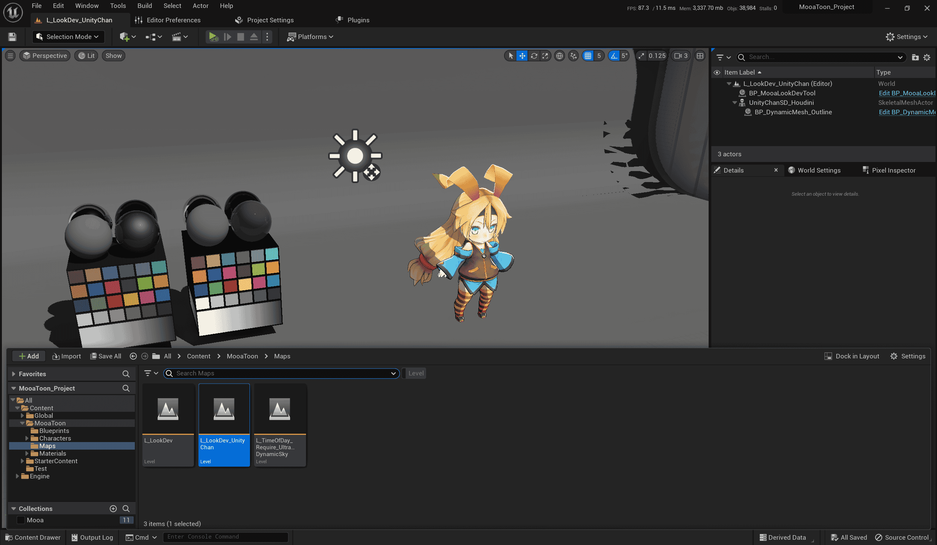The height and width of the screenshot is (545, 937).
Task: Close the Details tab
Action: click(x=776, y=170)
